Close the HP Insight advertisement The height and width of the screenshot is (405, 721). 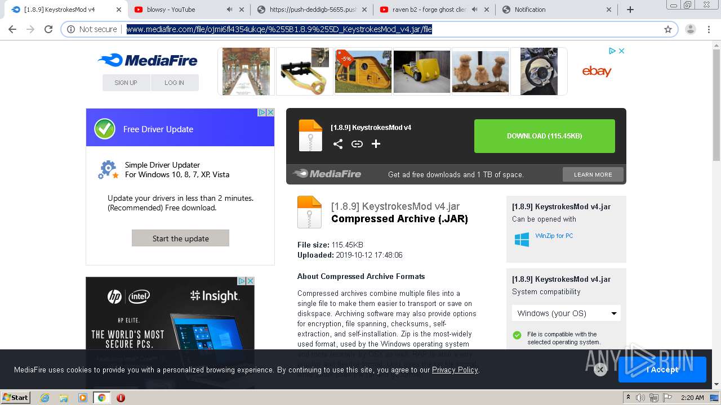point(250,281)
